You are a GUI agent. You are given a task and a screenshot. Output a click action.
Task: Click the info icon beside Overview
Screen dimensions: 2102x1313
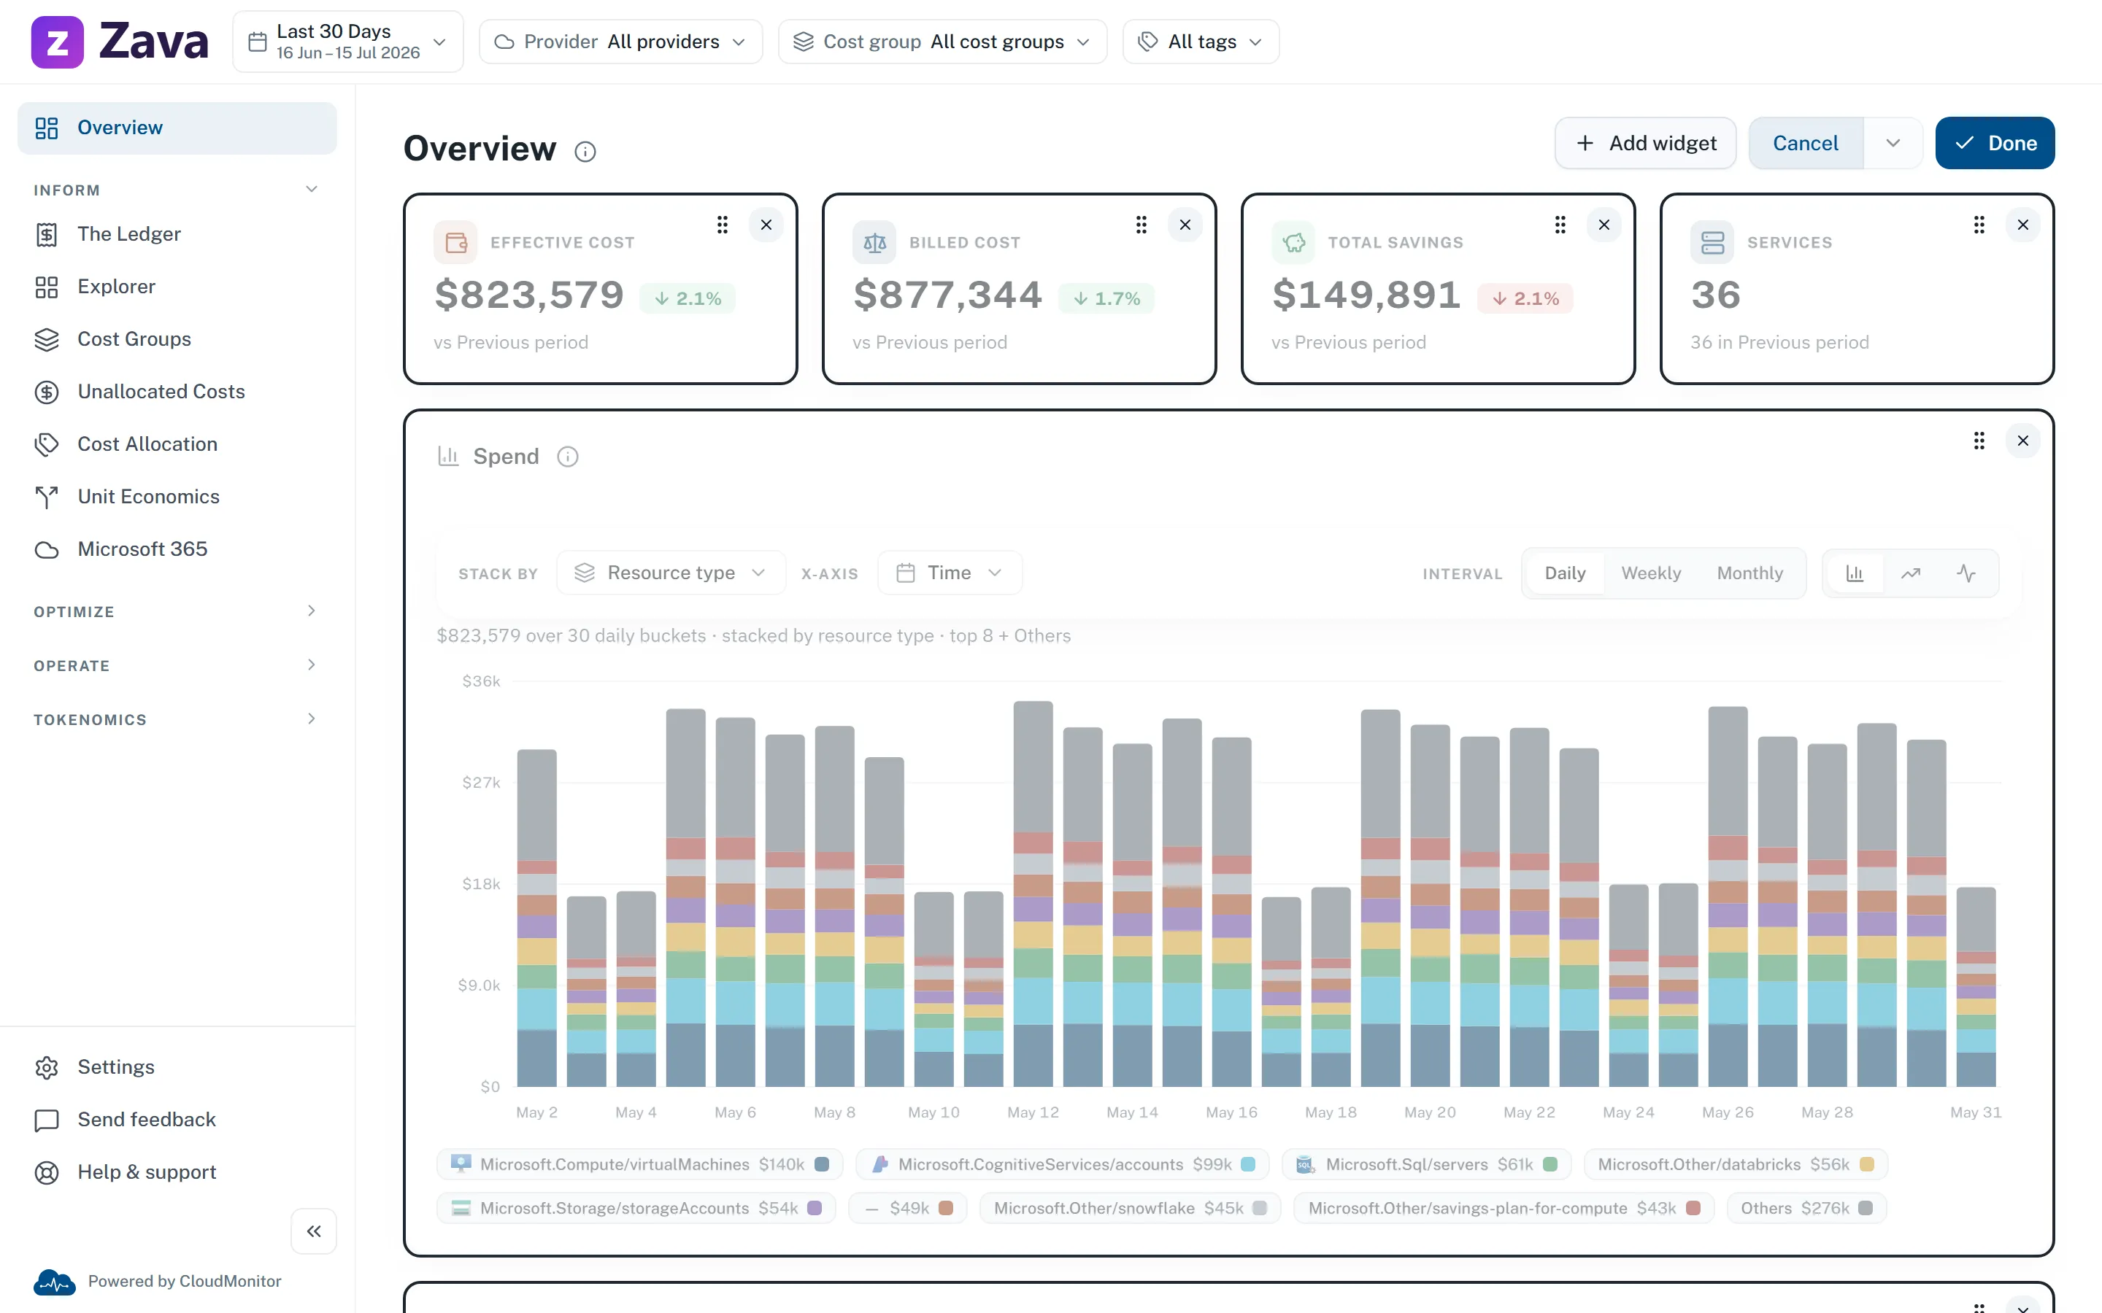[x=585, y=152]
